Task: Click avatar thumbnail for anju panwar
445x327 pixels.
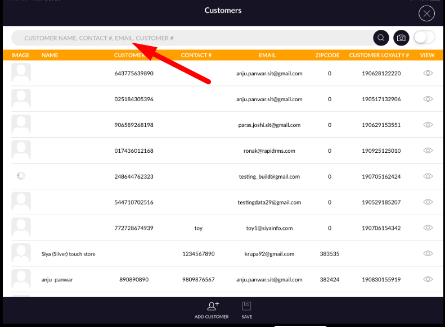Action: pyautogui.click(x=21, y=279)
